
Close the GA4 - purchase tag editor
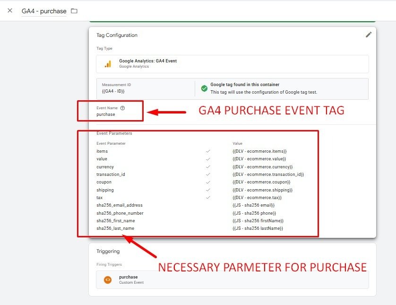(x=10, y=10)
